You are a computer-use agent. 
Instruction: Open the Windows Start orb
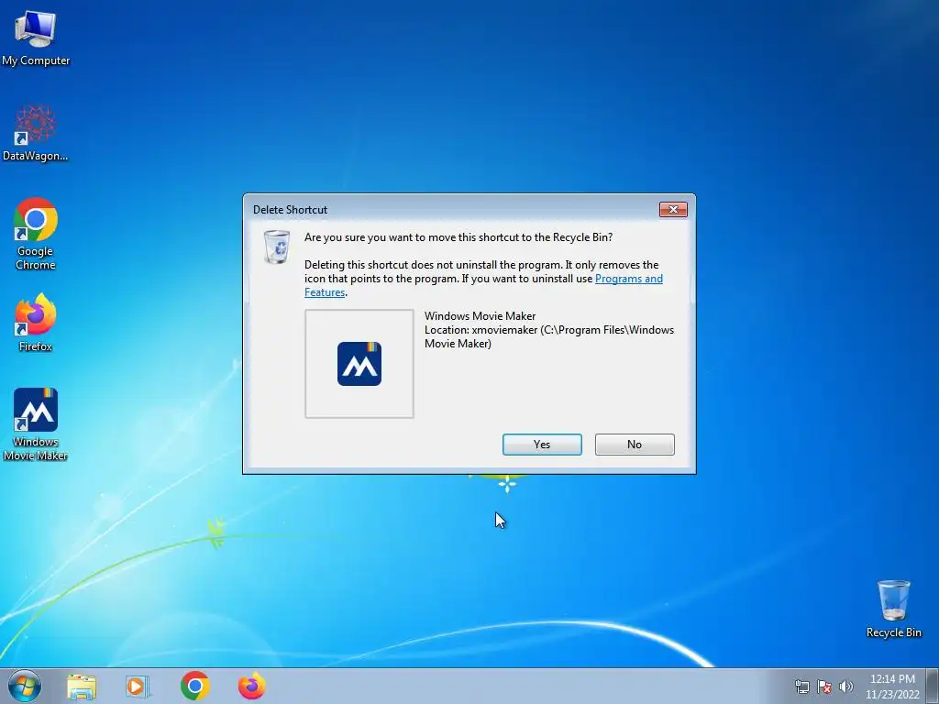click(x=25, y=686)
